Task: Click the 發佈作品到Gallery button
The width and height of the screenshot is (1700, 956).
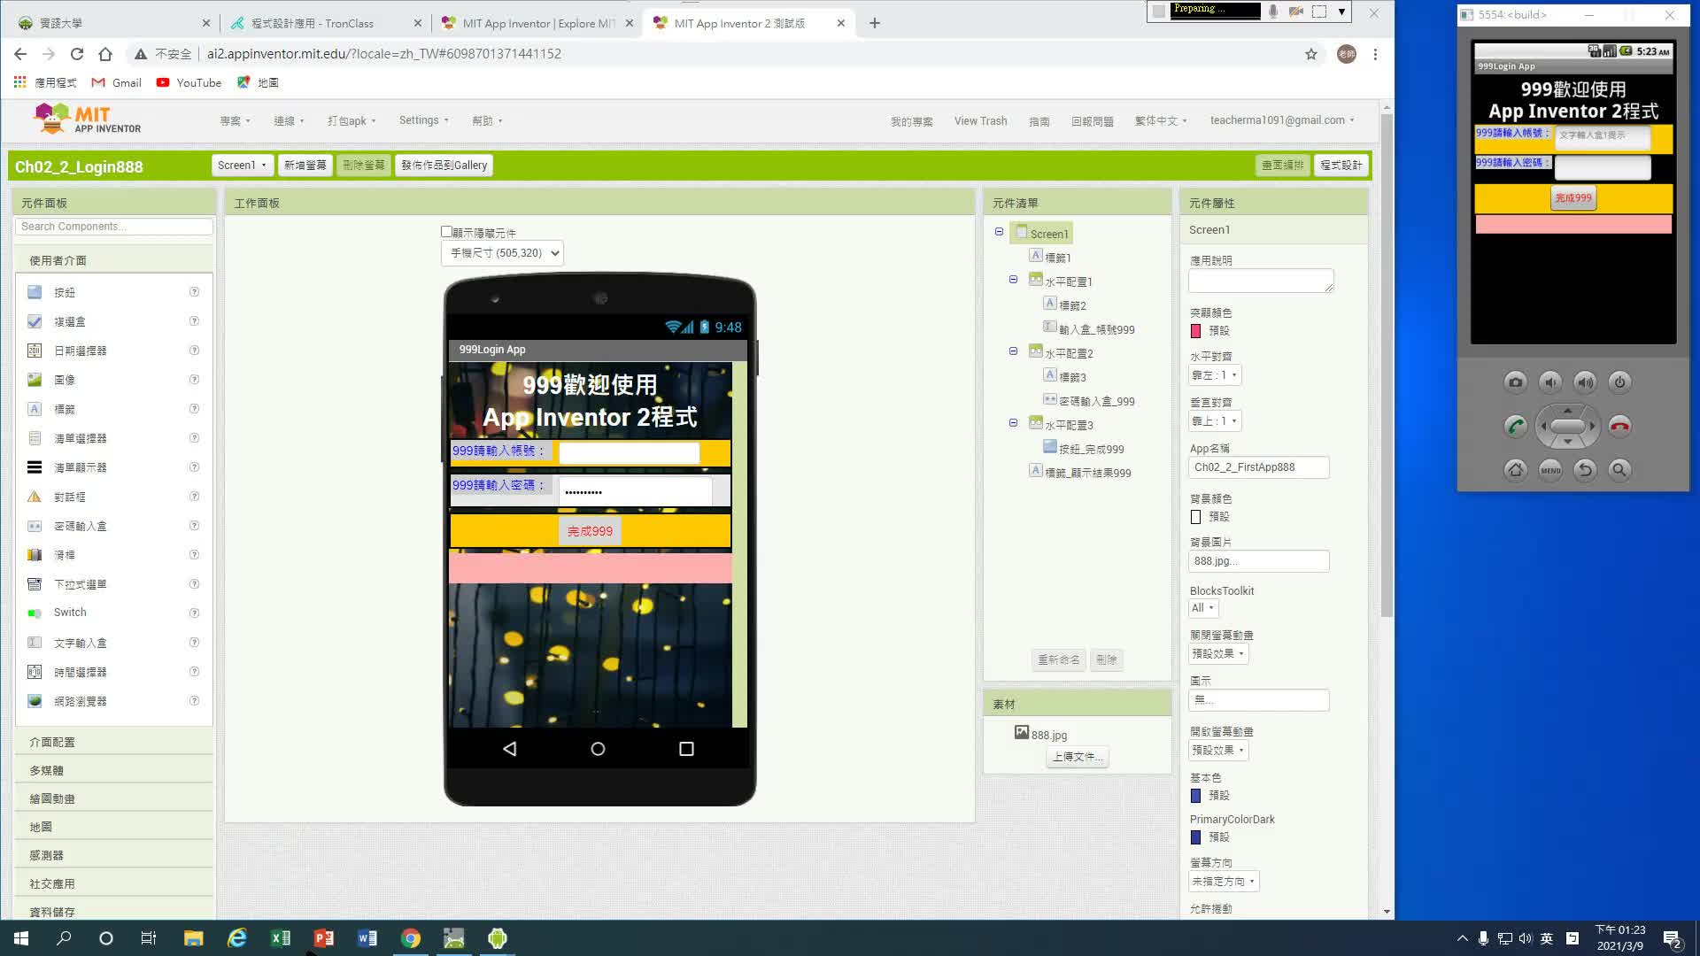Action: pos(444,166)
